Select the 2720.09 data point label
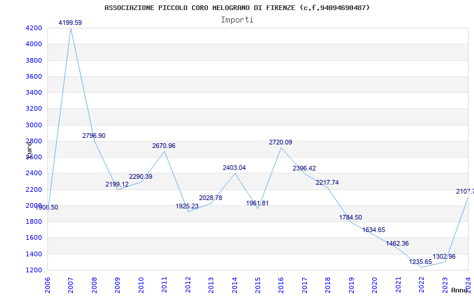Image resolution: width=474 pixels, height=296 pixels. point(280,142)
